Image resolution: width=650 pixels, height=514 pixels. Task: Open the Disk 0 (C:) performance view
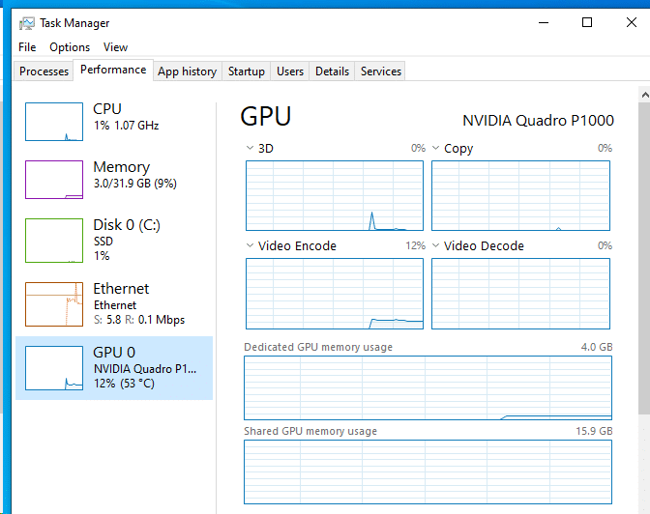point(114,241)
